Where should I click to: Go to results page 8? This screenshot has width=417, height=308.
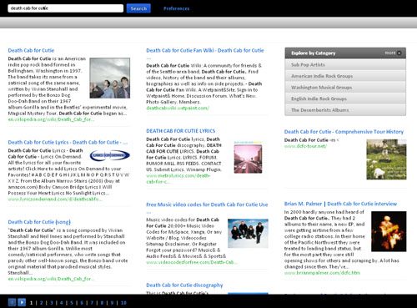pos(102,303)
